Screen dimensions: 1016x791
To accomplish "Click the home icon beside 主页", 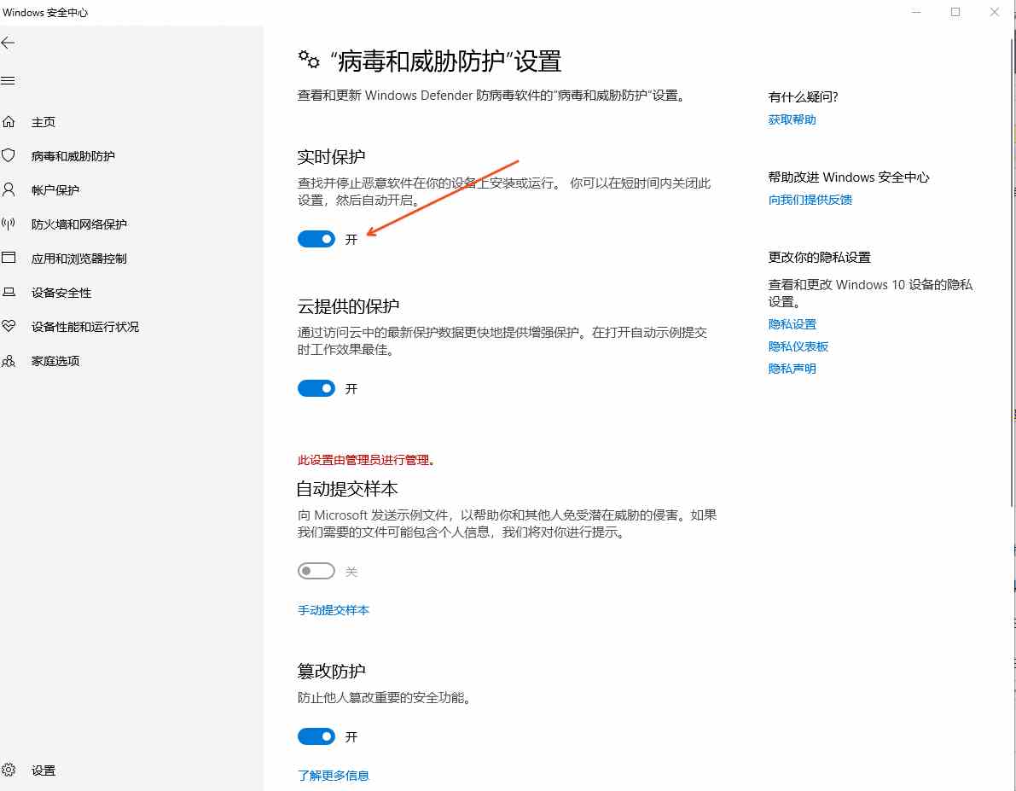I will point(9,121).
